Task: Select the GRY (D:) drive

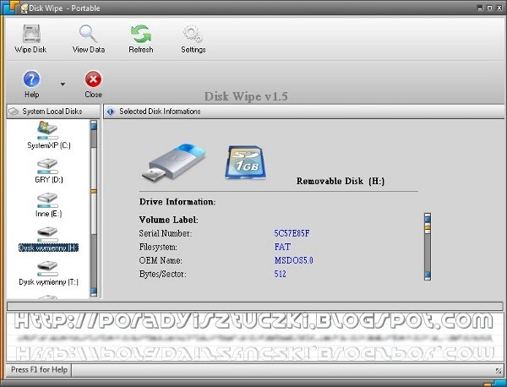Action: (x=48, y=171)
